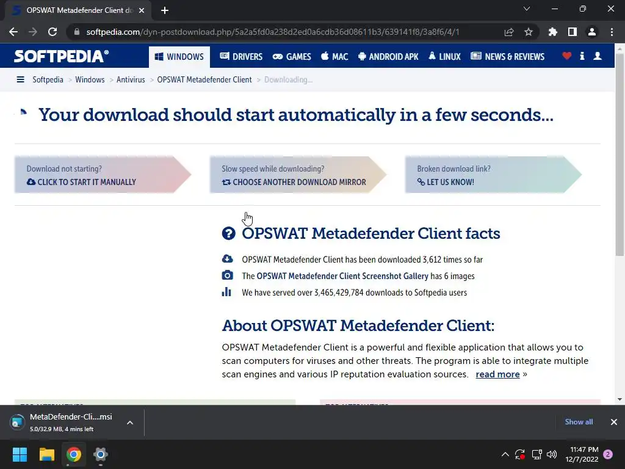Go to Antivirus breadcrumb link

(131, 80)
